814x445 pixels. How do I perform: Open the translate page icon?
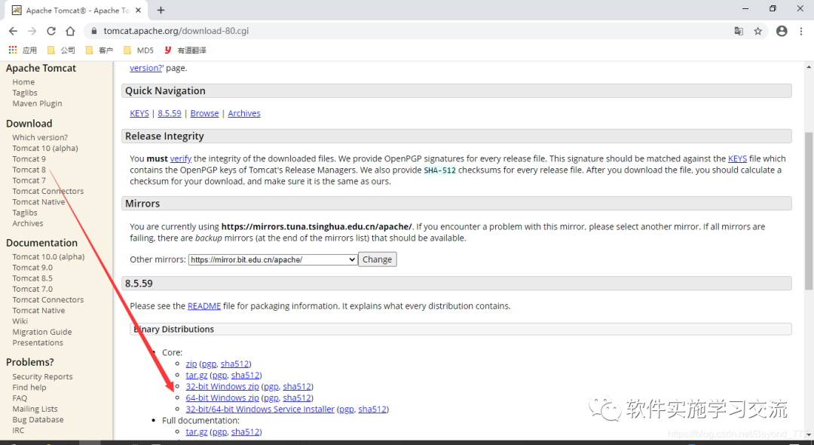(x=739, y=31)
